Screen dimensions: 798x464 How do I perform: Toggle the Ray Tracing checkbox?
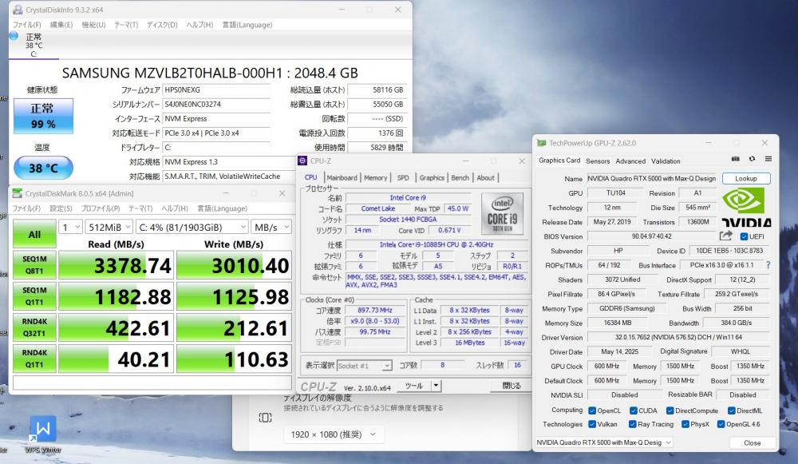632,424
